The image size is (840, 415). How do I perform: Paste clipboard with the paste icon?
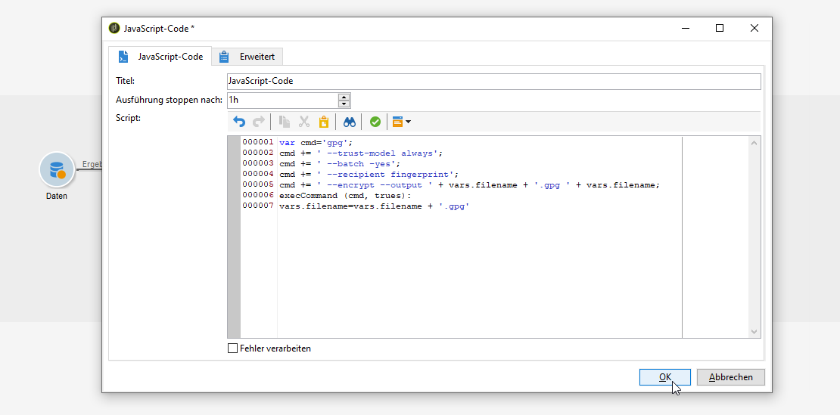[324, 122]
